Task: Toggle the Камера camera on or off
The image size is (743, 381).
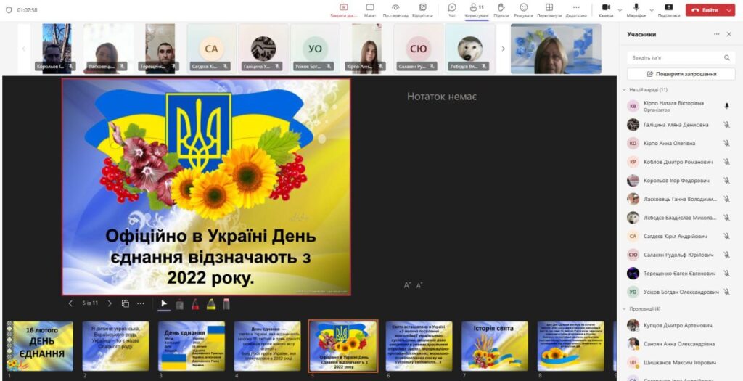Action: (606, 9)
